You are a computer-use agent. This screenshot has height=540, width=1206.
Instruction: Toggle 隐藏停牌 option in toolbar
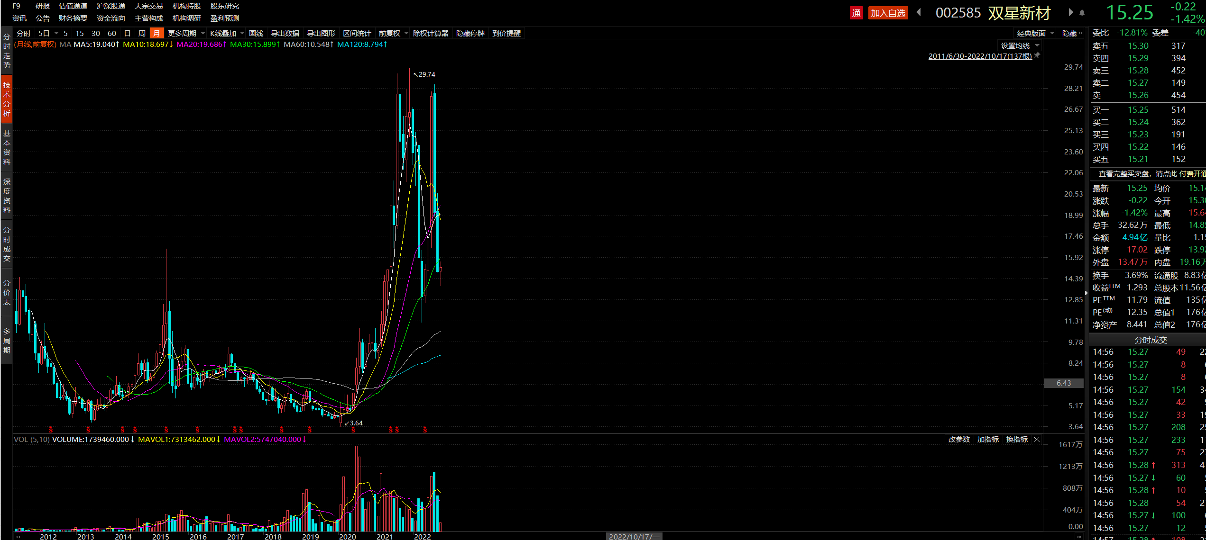(470, 33)
